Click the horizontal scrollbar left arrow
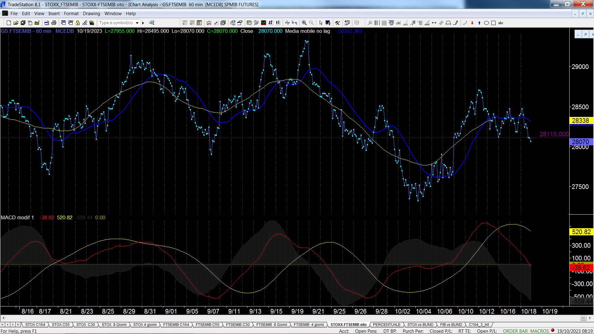Image resolution: width=594 pixels, height=334 pixels. tap(3, 318)
